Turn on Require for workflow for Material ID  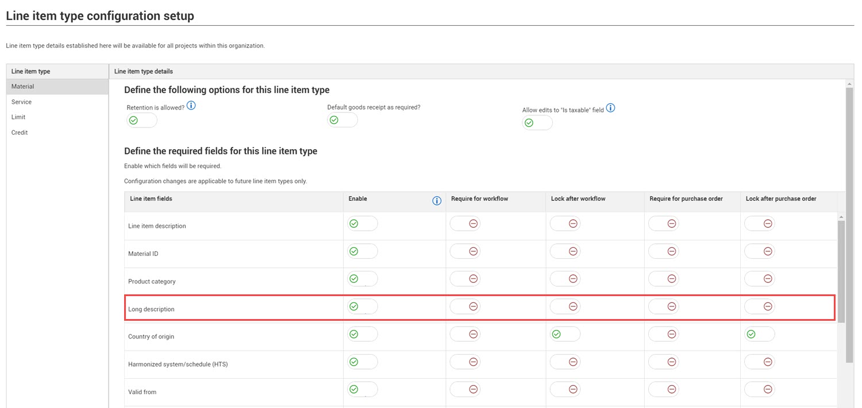pyautogui.click(x=465, y=251)
